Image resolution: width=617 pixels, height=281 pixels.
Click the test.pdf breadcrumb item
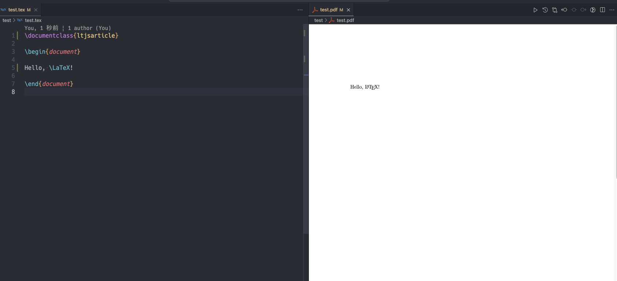click(345, 20)
